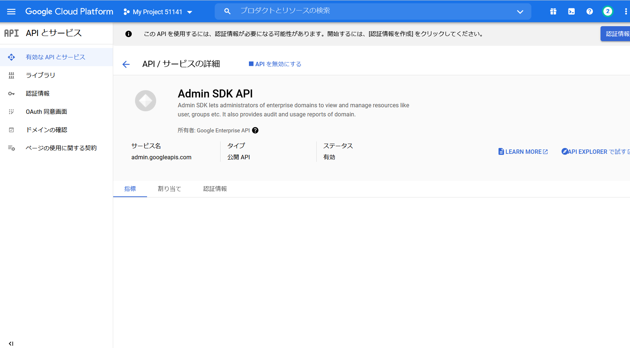Viewport: 630px width, 348px height.
Task: Open the gift free trial icon
Action: 553,12
